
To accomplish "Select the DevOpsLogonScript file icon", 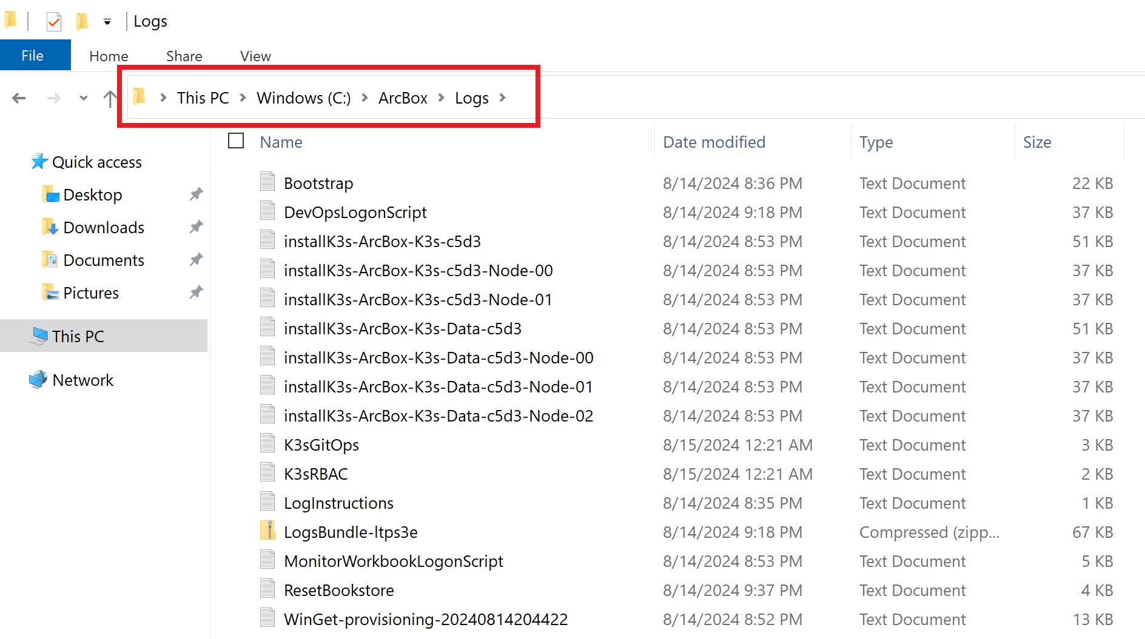I will click(267, 211).
